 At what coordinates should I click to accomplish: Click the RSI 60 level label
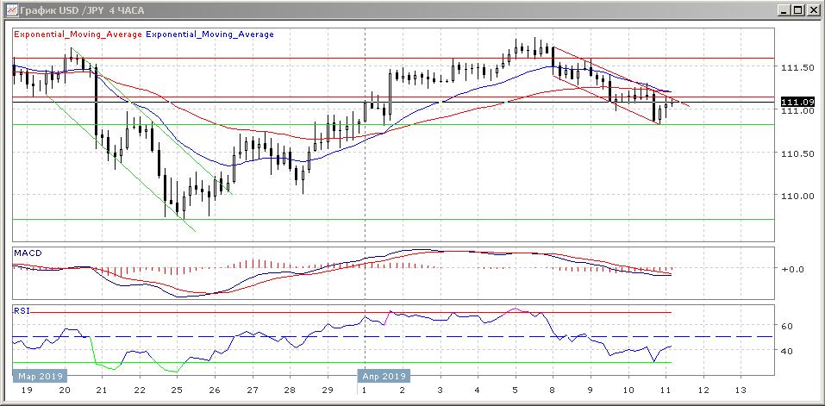click(788, 326)
